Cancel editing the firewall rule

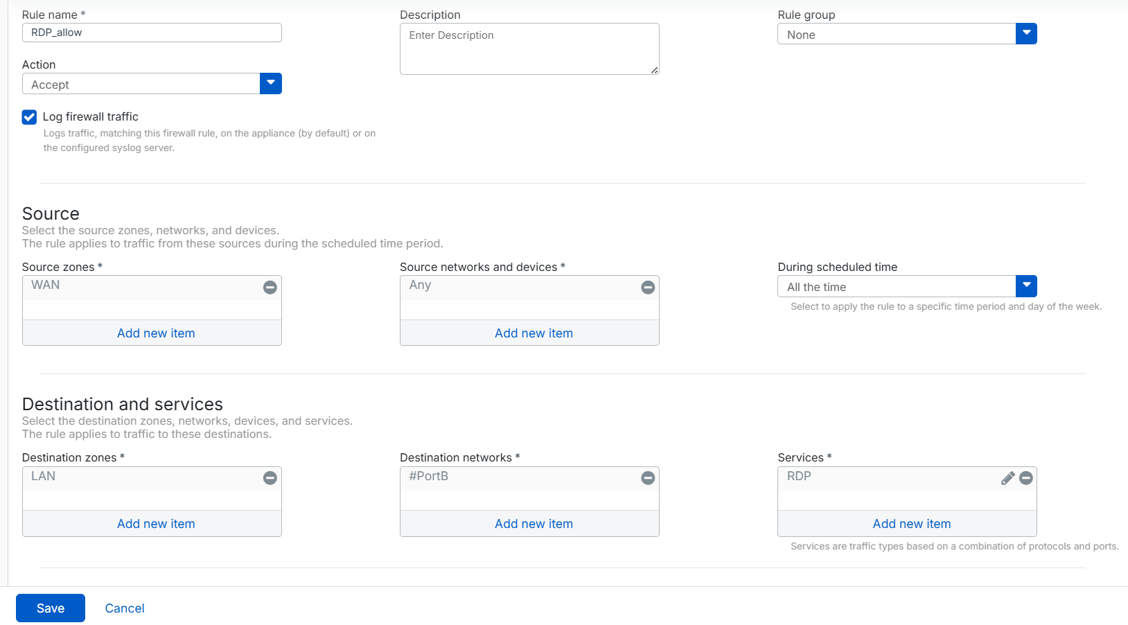[x=125, y=608]
